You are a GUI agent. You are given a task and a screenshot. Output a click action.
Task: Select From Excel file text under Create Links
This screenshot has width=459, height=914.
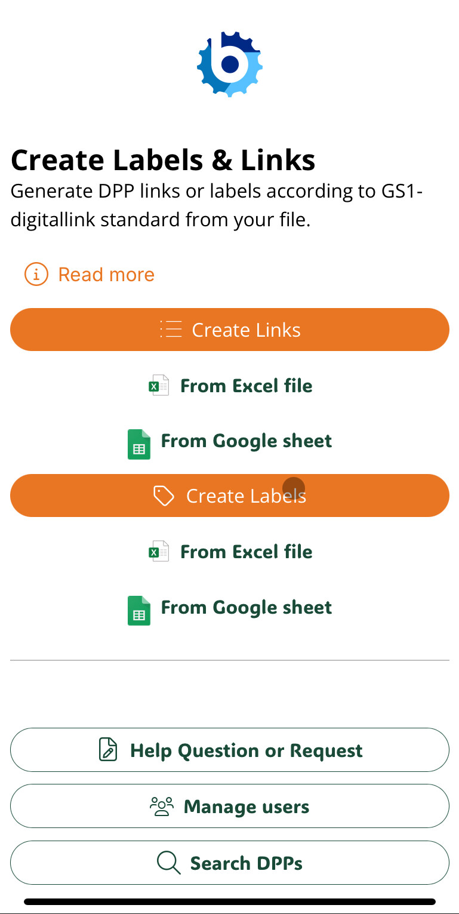point(246,386)
